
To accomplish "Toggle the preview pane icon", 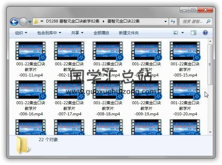I will coord(194,33).
